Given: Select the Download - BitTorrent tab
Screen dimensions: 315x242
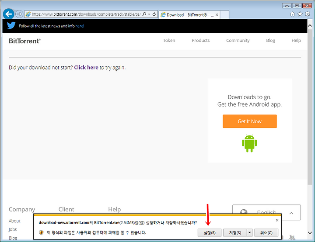Looking at the screenshot, I should click(x=189, y=15).
